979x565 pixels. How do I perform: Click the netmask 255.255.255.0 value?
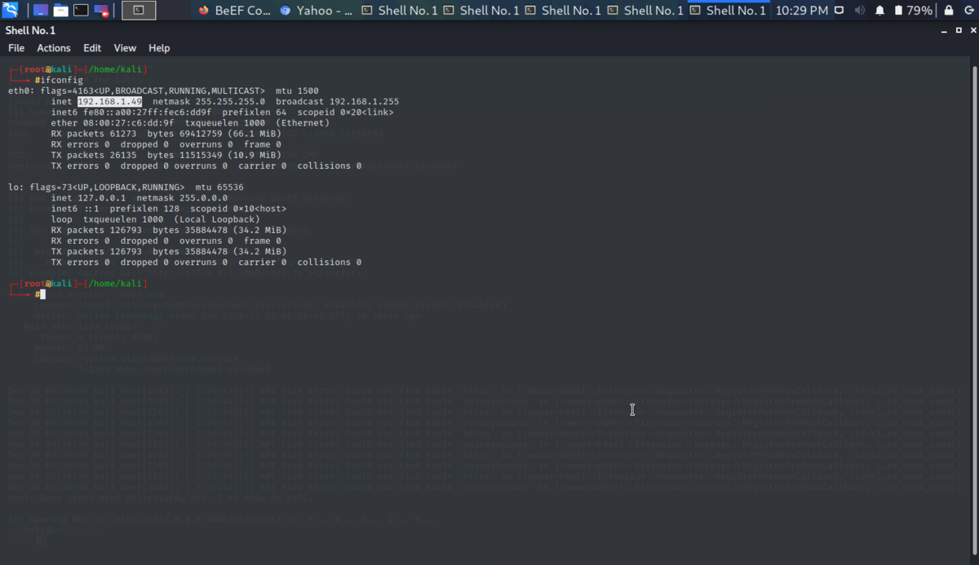pos(230,102)
